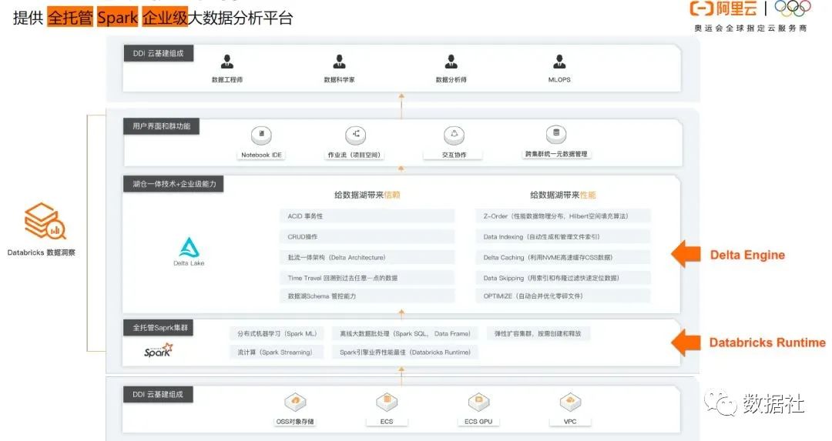Click the highlighted 企业级 word in title

[165, 18]
